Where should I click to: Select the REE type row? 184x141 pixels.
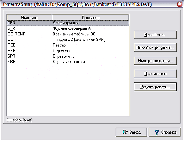(68, 45)
